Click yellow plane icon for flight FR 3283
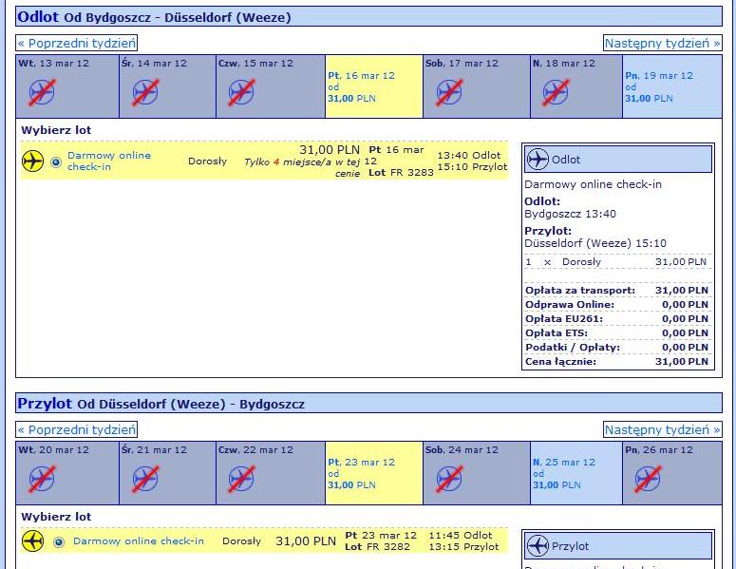 click(x=33, y=161)
